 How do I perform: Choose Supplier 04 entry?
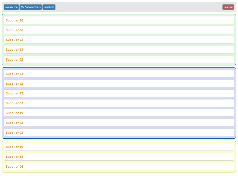coord(119,167)
